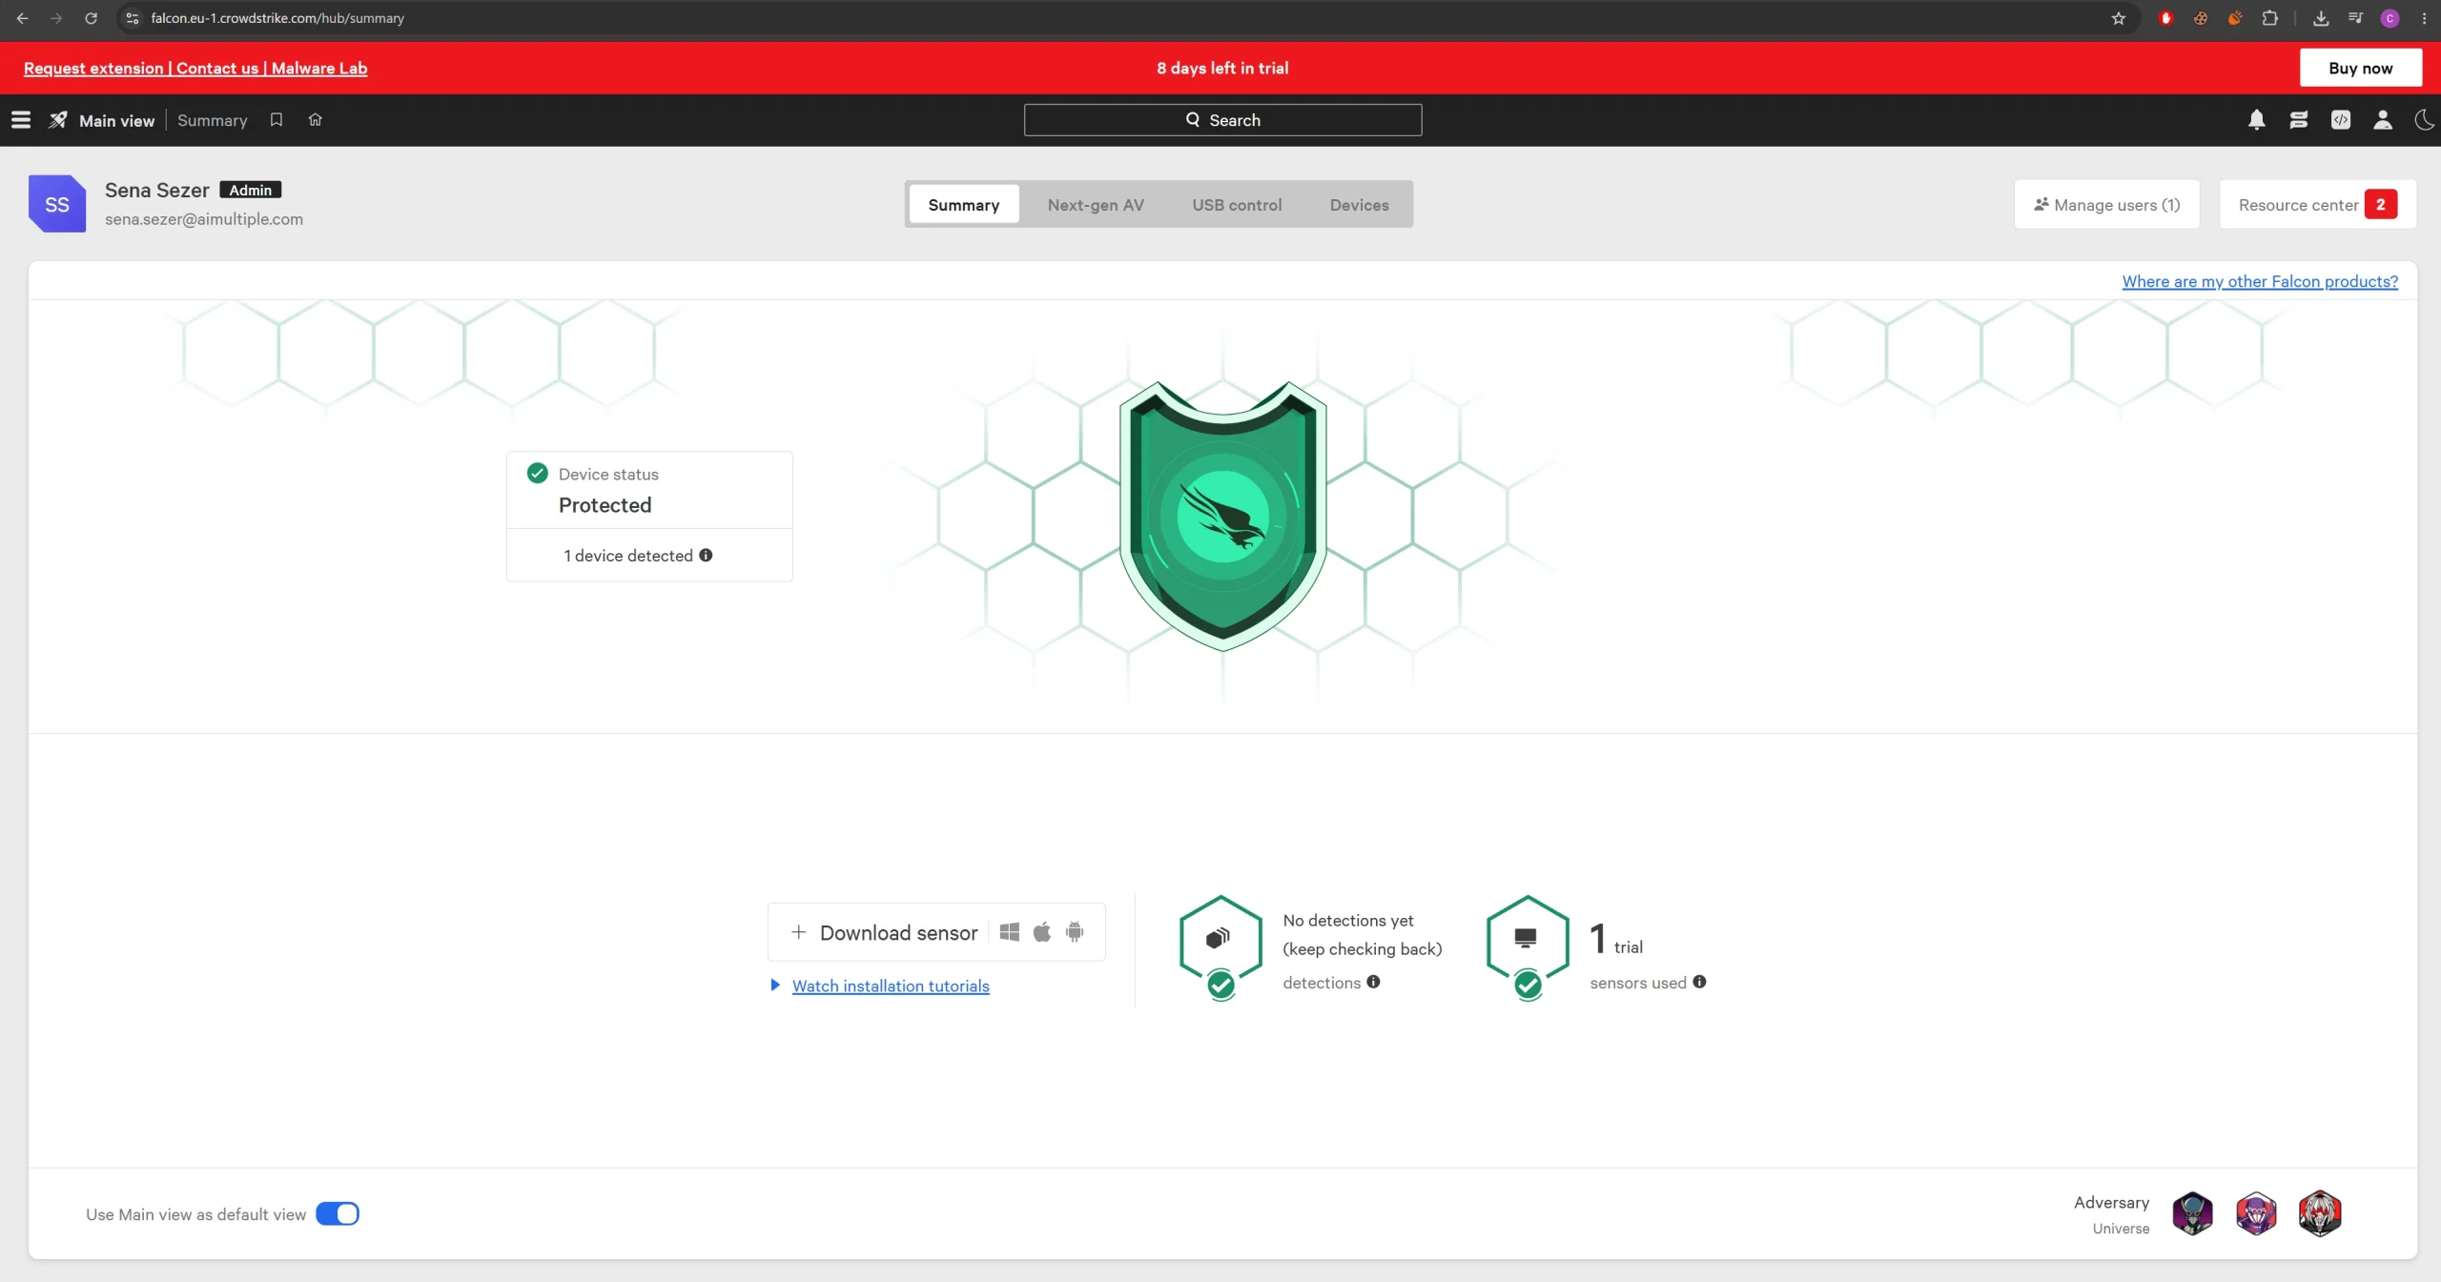This screenshot has height=1282, width=2441.
Task: Click Request extension trial link
Action: (x=93, y=68)
